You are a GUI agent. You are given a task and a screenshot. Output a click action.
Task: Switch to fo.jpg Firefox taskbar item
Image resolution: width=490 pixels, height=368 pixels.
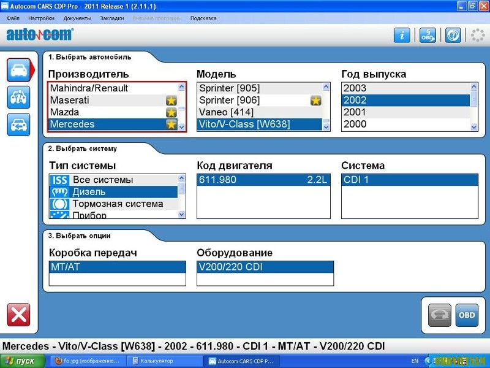point(87,361)
